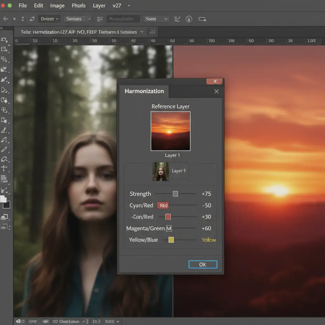Click Ok in the Harmonization dialog

(x=203, y=264)
